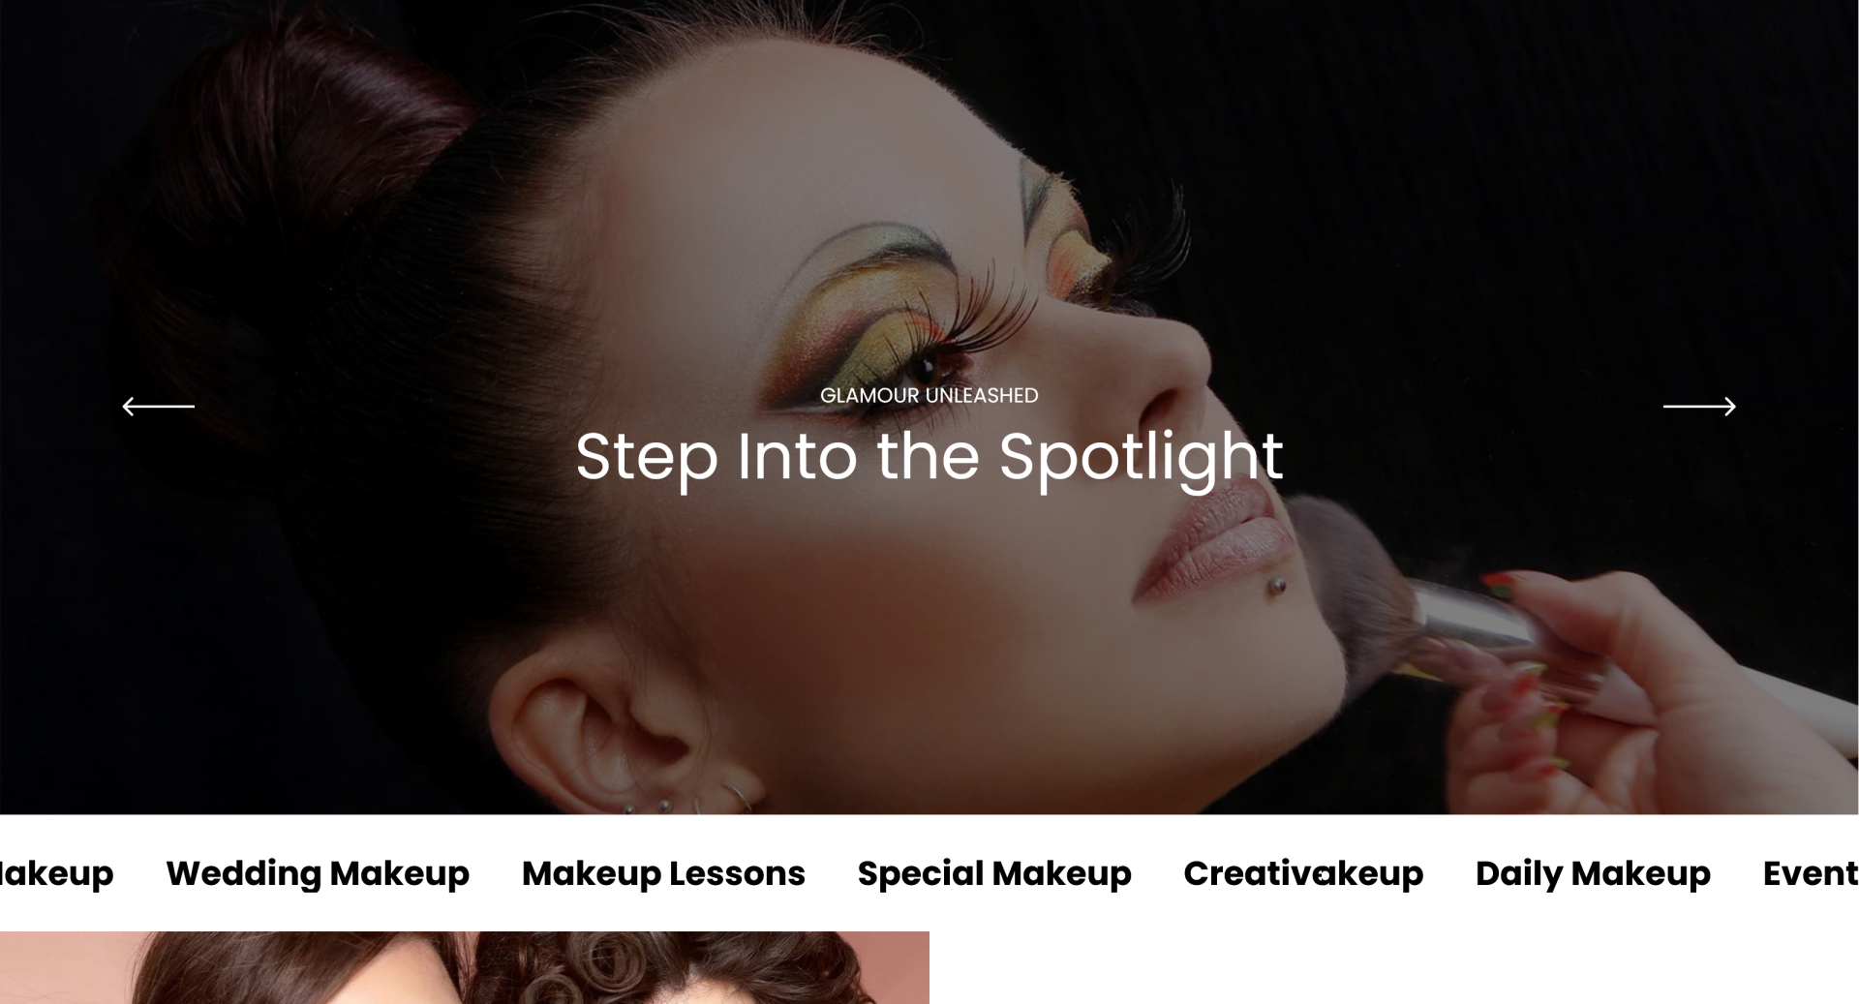Click the "GLAMOUR UNLEASHED" subtitle text
1859x1004 pixels.
(929, 395)
